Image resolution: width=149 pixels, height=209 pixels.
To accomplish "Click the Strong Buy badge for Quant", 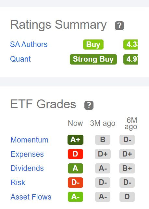I will click(93, 59).
